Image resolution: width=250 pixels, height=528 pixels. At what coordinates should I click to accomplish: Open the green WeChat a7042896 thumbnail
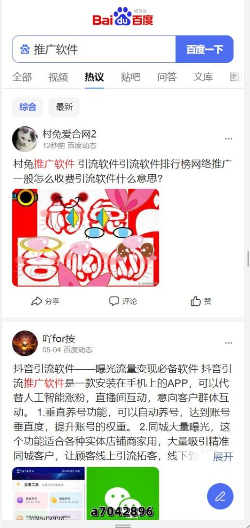[123, 493]
